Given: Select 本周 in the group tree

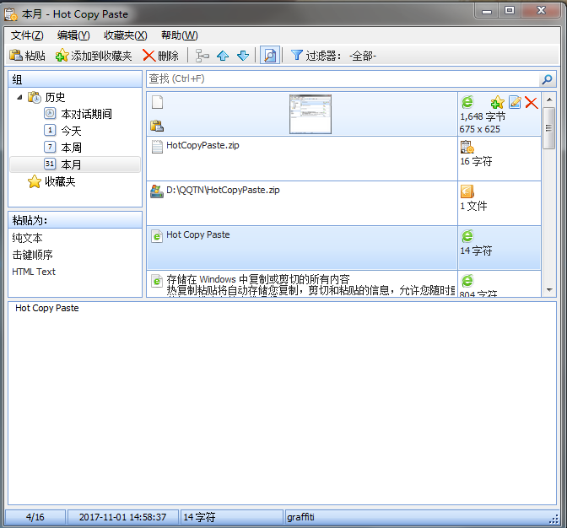Looking at the screenshot, I should point(71,148).
